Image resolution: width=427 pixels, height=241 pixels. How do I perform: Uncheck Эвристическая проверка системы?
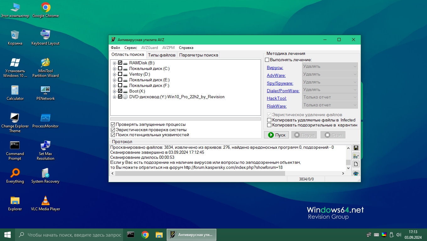click(113, 130)
